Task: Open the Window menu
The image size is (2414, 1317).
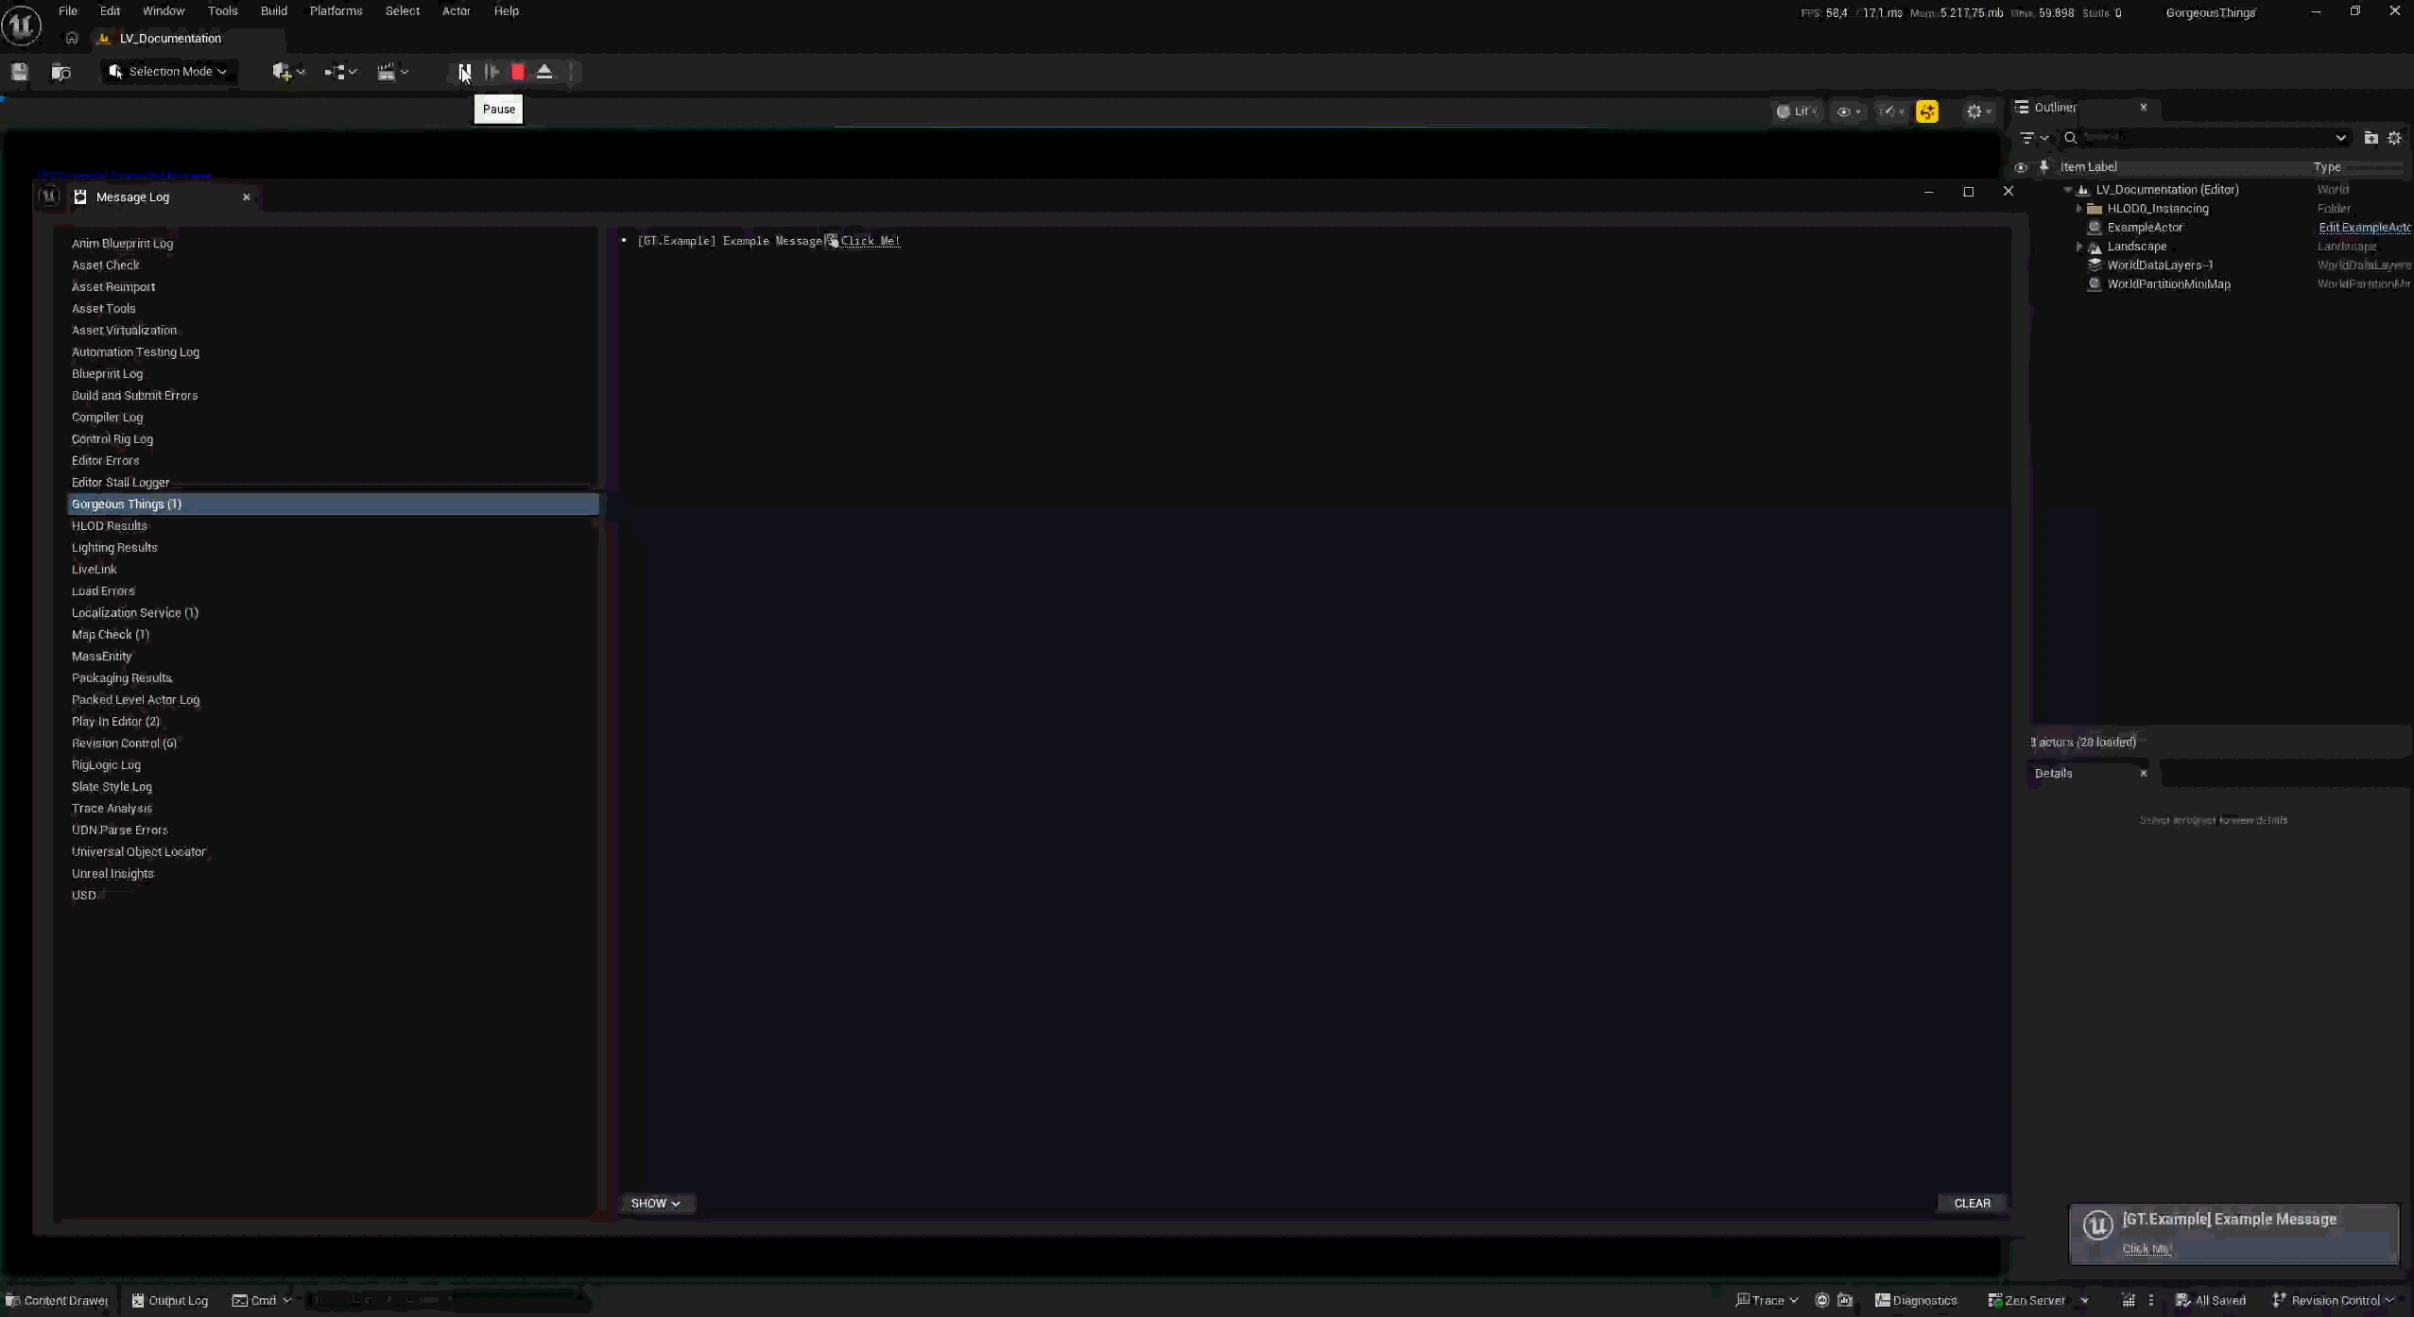Action: [164, 11]
